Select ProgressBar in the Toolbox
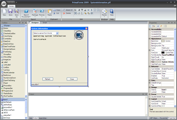177x120 pixels. pyautogui.click(x=8, y=88)
